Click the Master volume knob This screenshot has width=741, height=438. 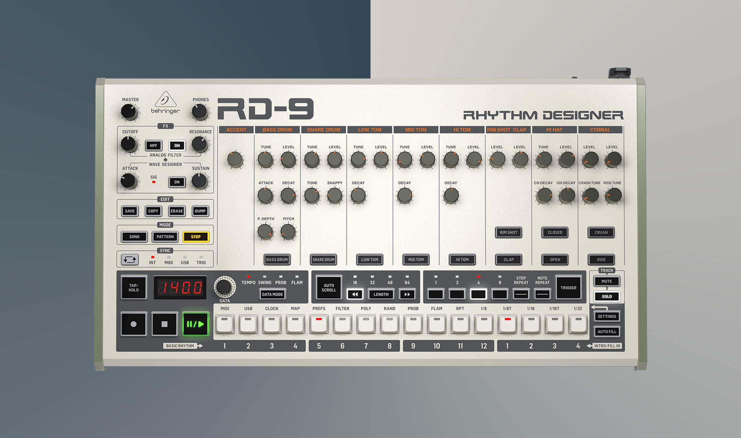(128, 111)
